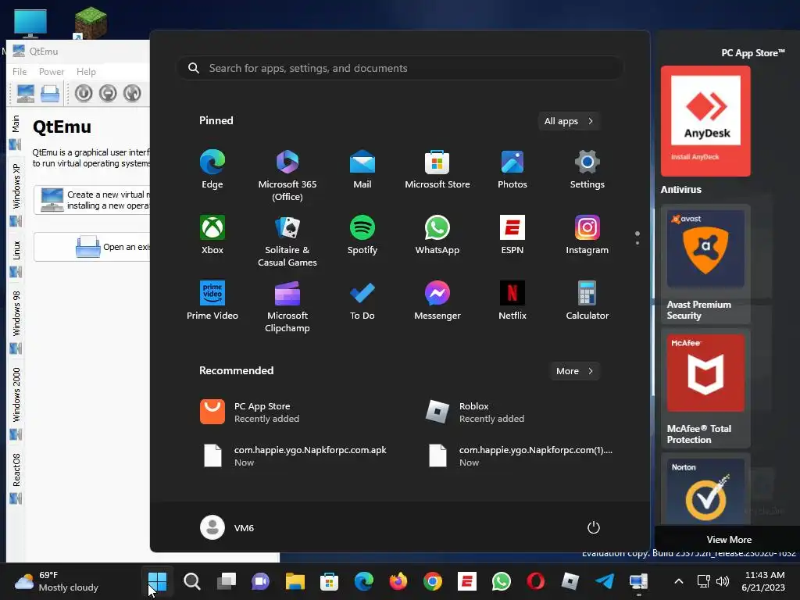Expand the All apps list
The image size is (800, 600).
point(569,121)
